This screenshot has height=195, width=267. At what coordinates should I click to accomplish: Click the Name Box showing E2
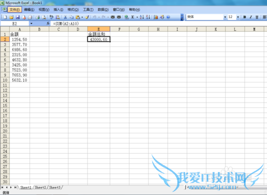click(x=14, y=24)
